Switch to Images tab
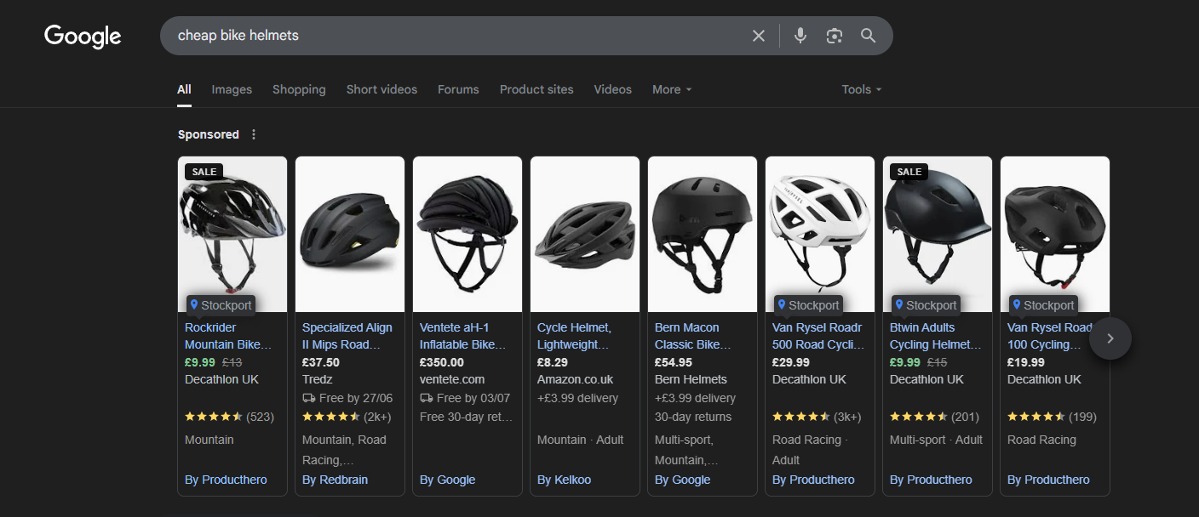Image resolution: width=1199 pixels, height=517 pixels. click(232, 89)
